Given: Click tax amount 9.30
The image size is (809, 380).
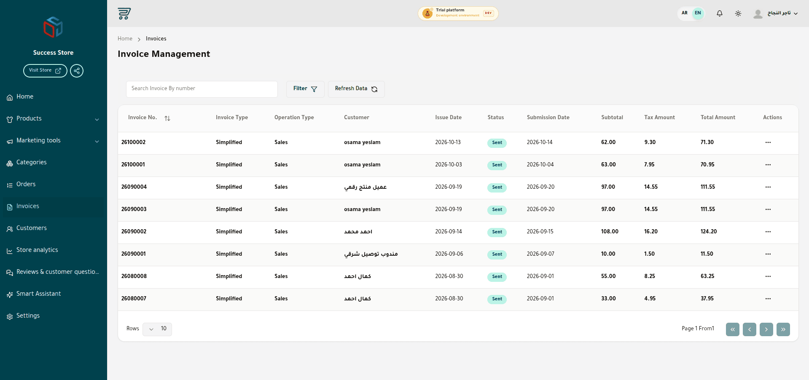Looking at the screenshot, I should point(650,142).
